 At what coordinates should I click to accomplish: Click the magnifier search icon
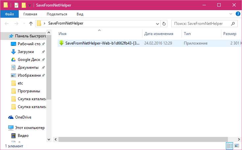point(233,24)
